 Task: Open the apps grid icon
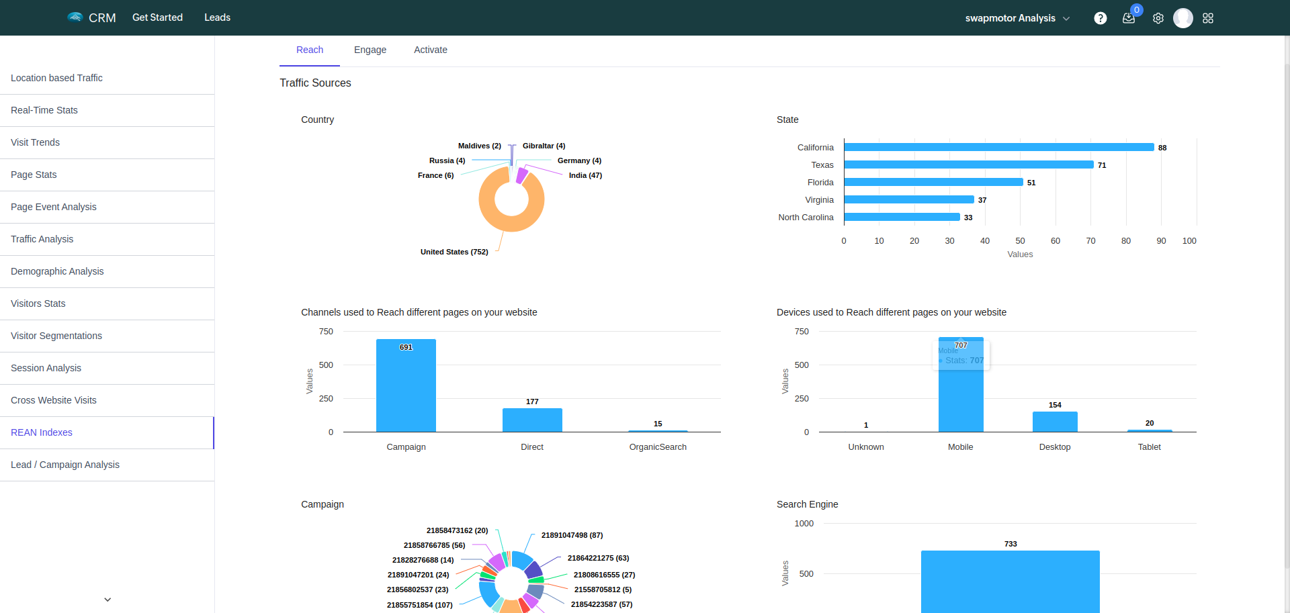pos(1208,18)
